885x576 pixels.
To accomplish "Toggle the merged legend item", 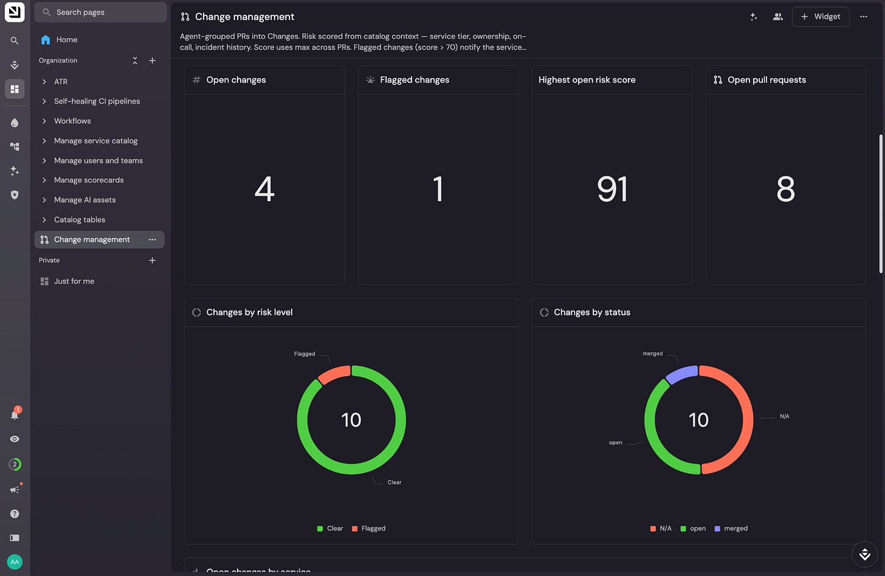I will pyautogui.click(x=731, y=529).
